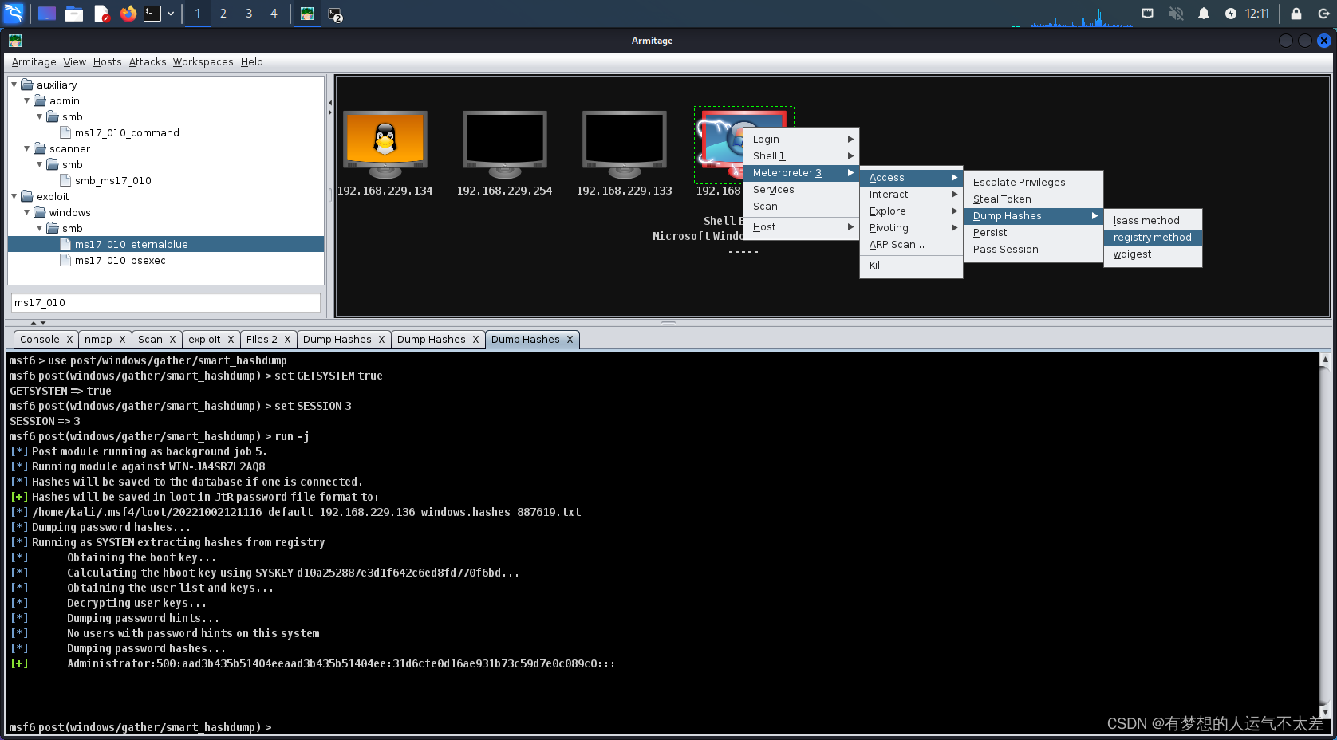This screenshot has height=740, width=1337.
Task: Open the power/logout icon
Action: click(x=1323, y=14)
